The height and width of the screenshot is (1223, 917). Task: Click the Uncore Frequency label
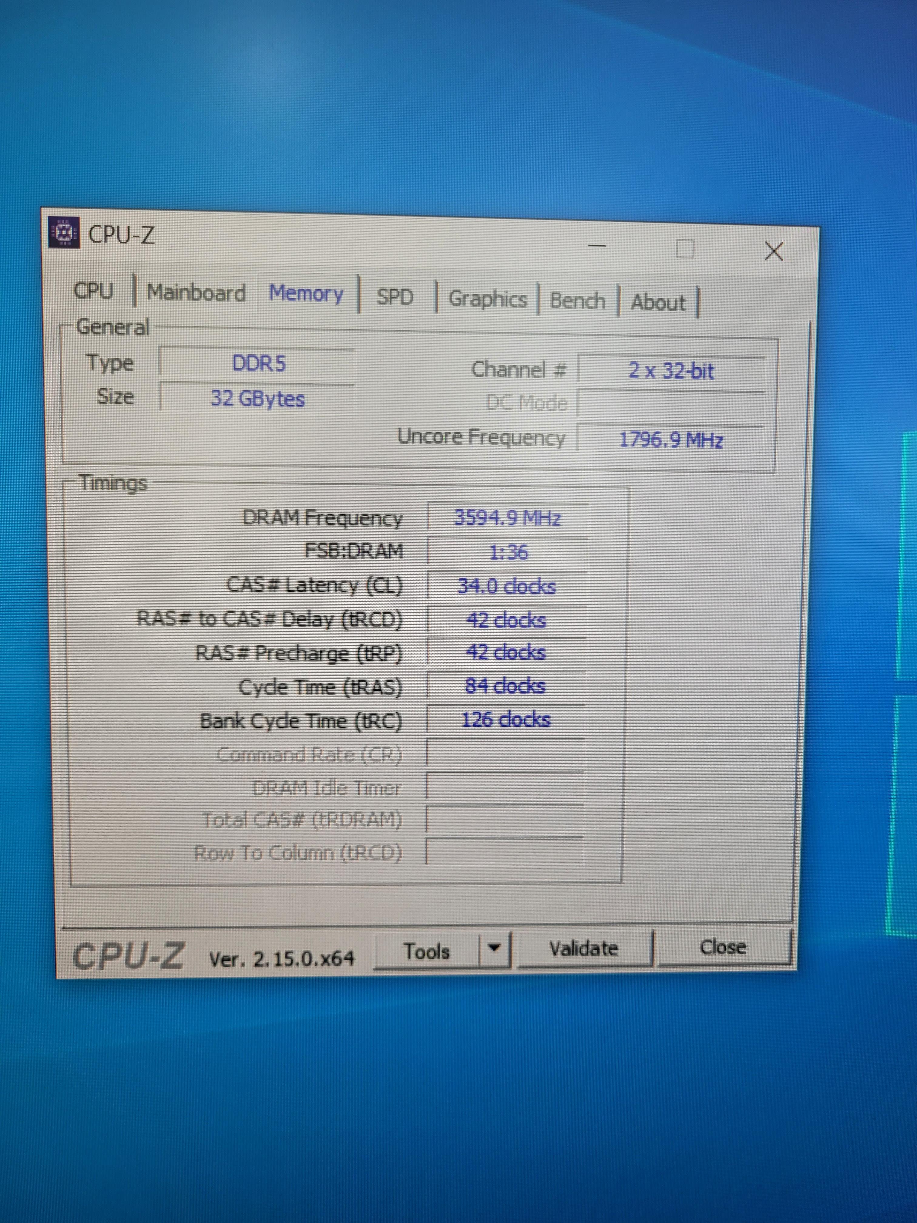point(482,437)
